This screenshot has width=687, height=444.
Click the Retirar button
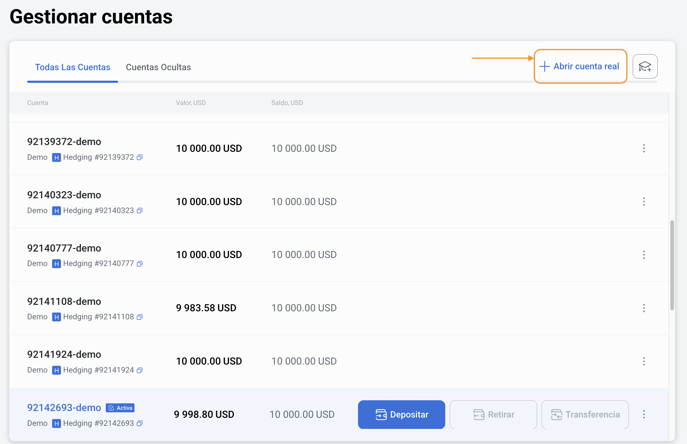[x=493, y=414]
